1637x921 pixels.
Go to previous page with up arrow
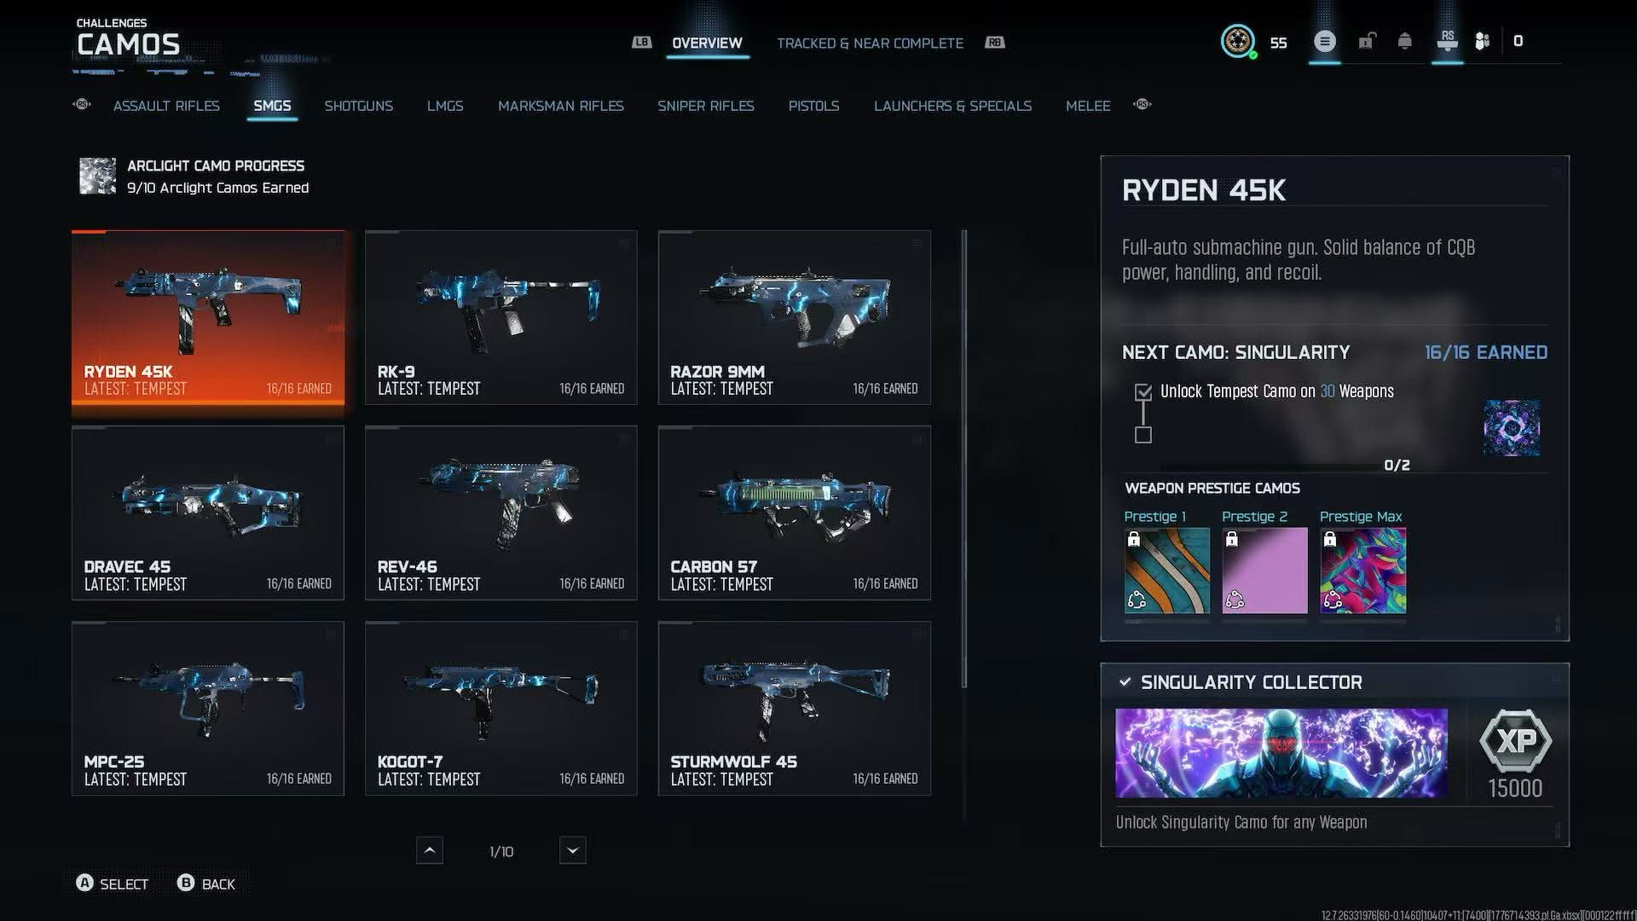[x=430, y=850]
